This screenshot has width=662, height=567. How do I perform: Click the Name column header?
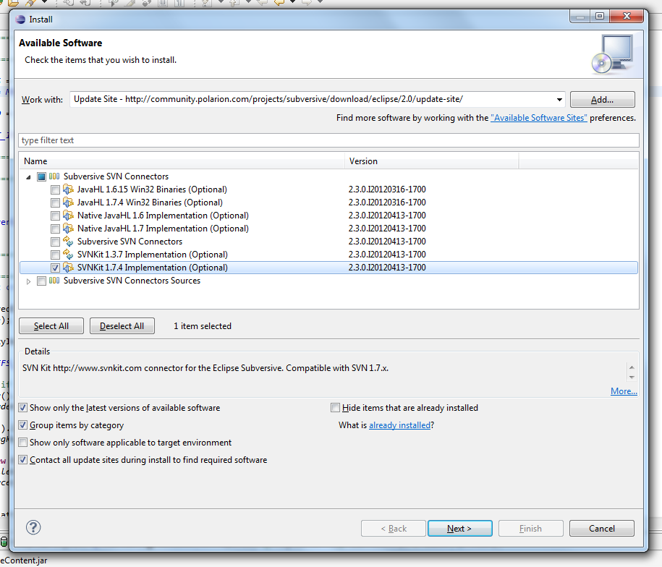click(182, 161)
